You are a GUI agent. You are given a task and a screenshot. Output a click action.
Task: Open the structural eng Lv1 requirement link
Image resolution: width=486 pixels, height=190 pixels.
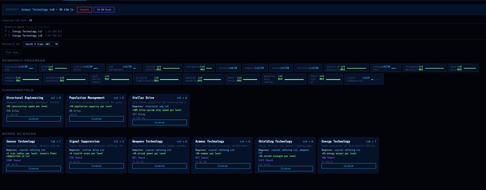coord(157,106)
